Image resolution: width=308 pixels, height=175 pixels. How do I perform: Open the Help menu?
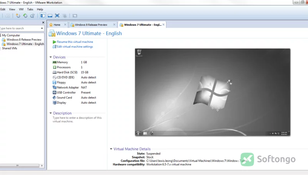[x=40, y=9]
